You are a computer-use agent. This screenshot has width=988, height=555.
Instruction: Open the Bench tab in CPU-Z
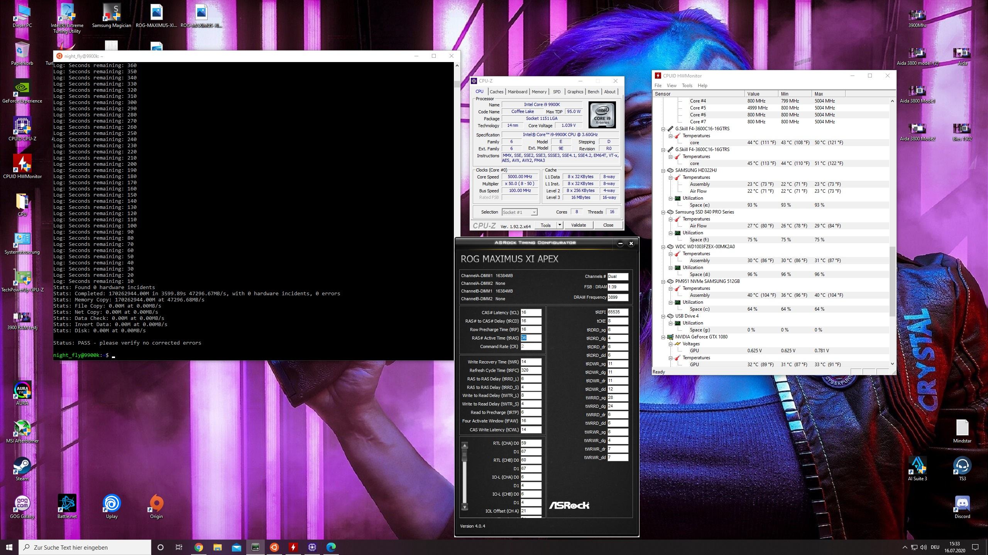tap(593, 92)
